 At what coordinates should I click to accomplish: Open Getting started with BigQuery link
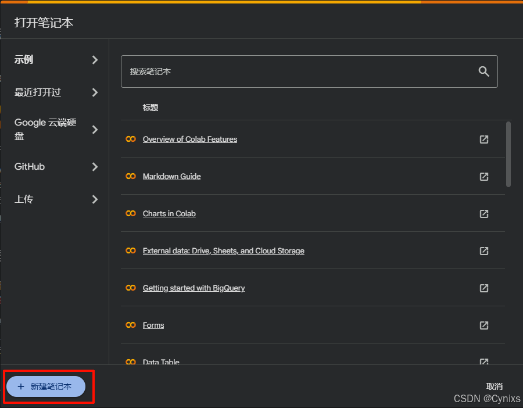click(194, 288)
